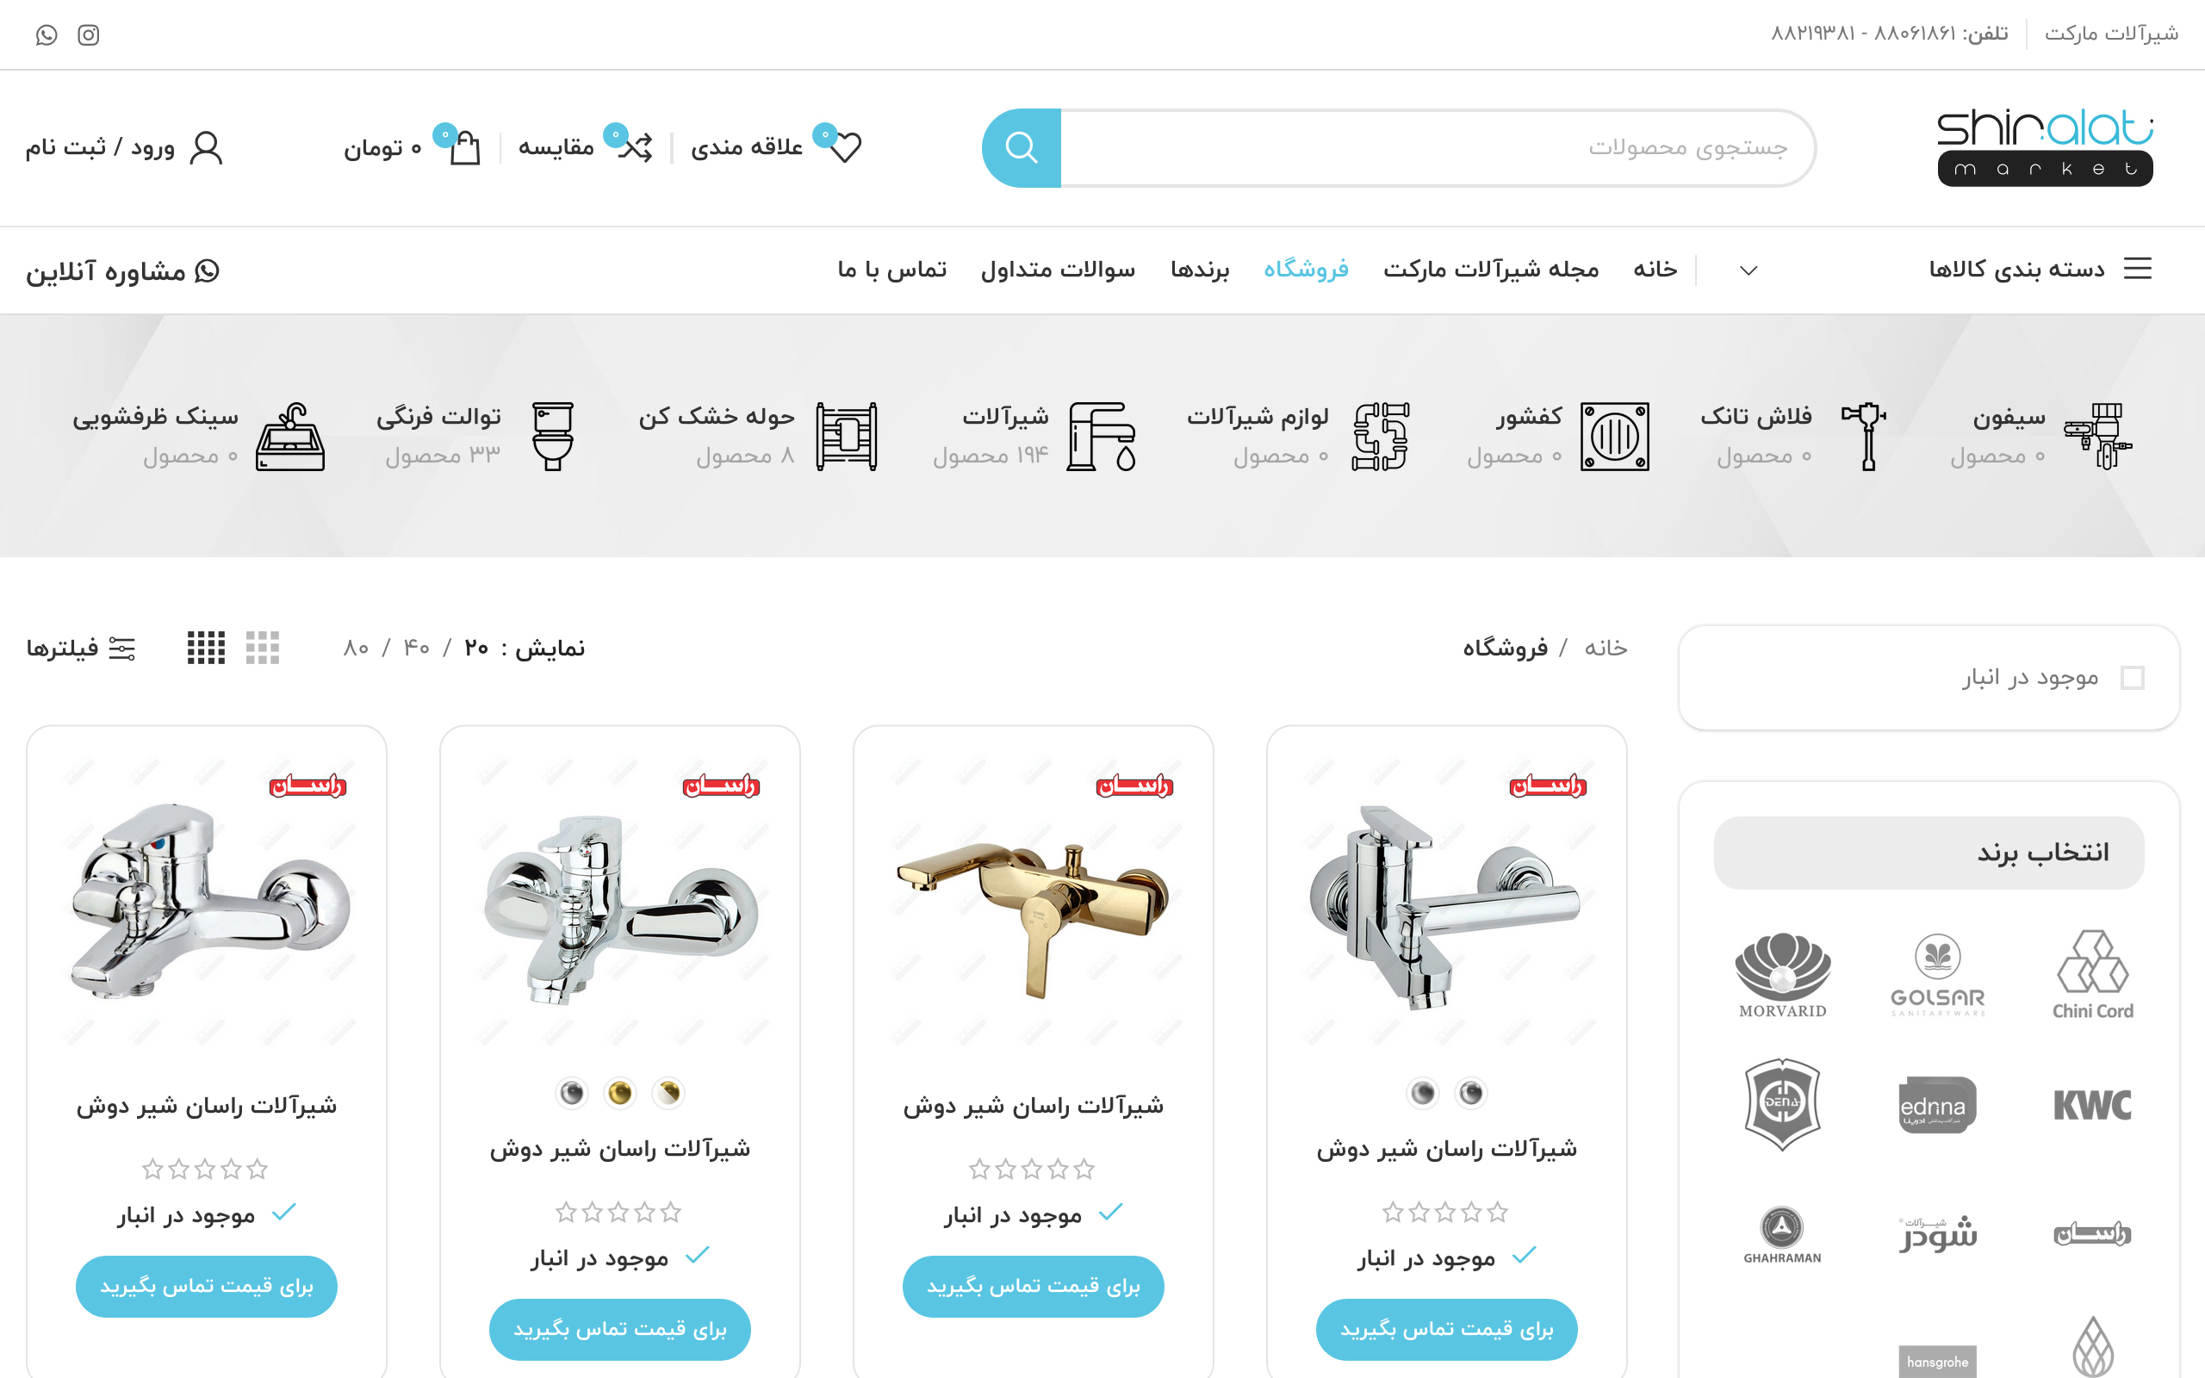The height and width of the screenshot is (1378, 2205).
Task: Expand the دسته بندی کالاها hamburger menu
Action: click(2138, 269)
